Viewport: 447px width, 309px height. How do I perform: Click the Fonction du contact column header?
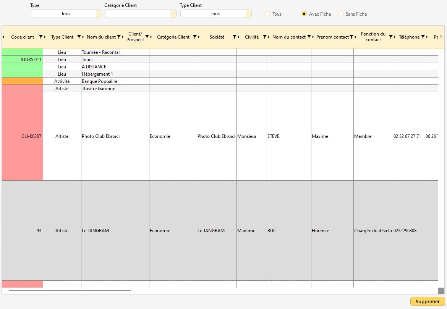(x=372, y=37)
